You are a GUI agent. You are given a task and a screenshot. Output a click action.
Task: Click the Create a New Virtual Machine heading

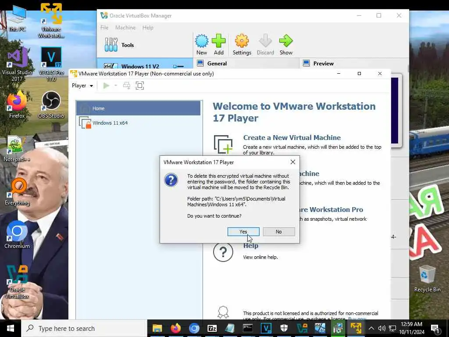[292, 137]
